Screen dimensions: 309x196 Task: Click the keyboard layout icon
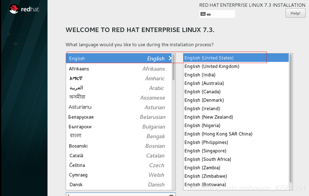(203, 14)
